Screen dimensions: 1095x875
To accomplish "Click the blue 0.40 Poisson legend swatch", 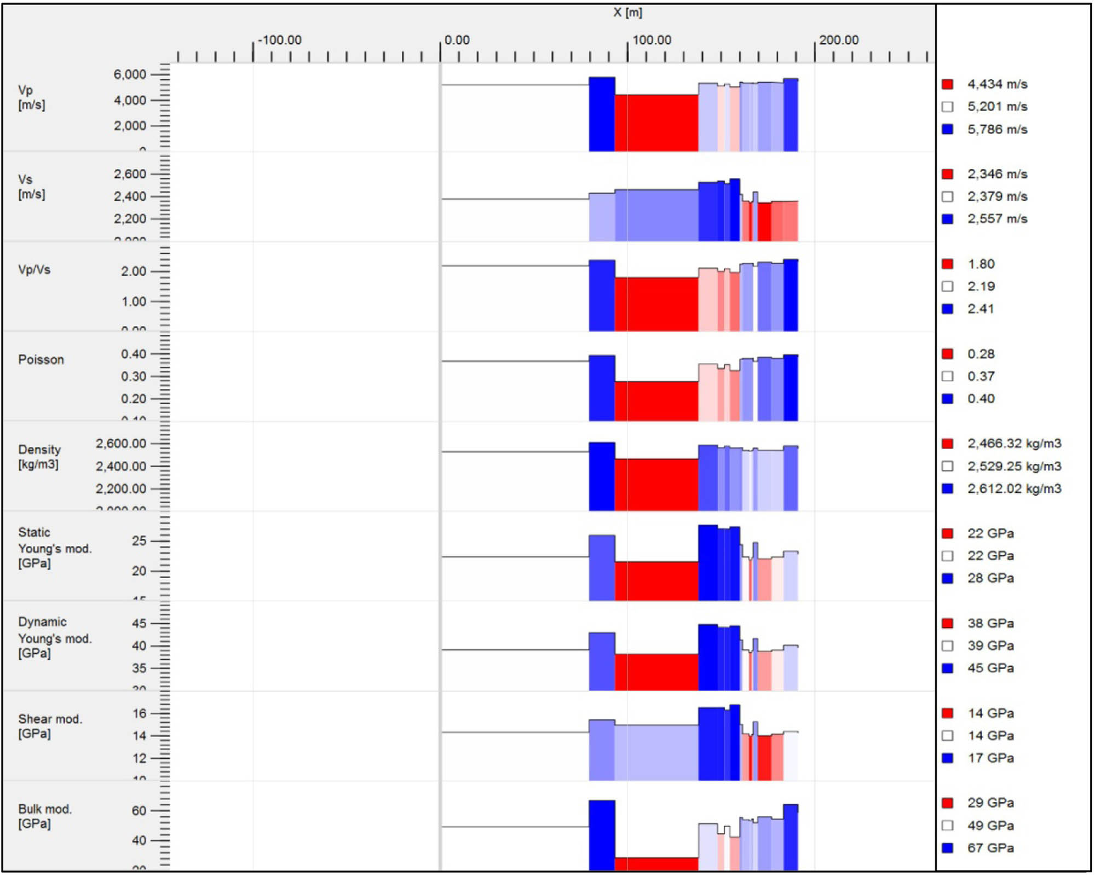I will coord(947,399).
